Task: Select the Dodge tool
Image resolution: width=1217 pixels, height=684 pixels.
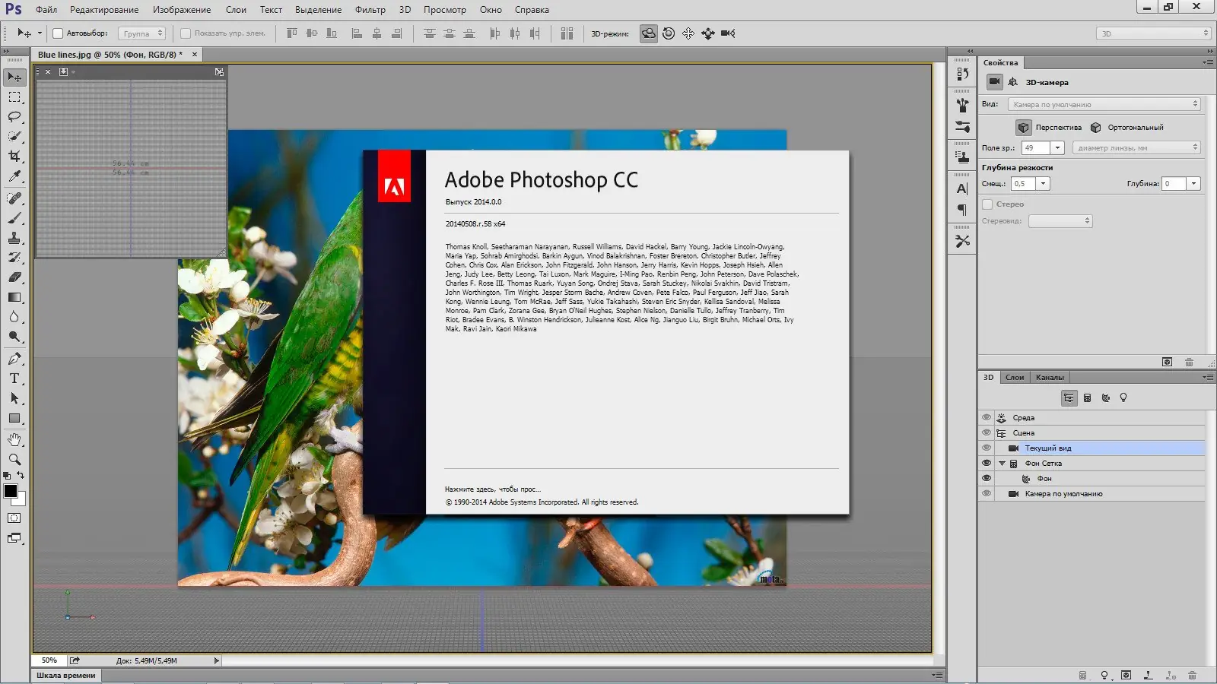Action: pos(14,337)
